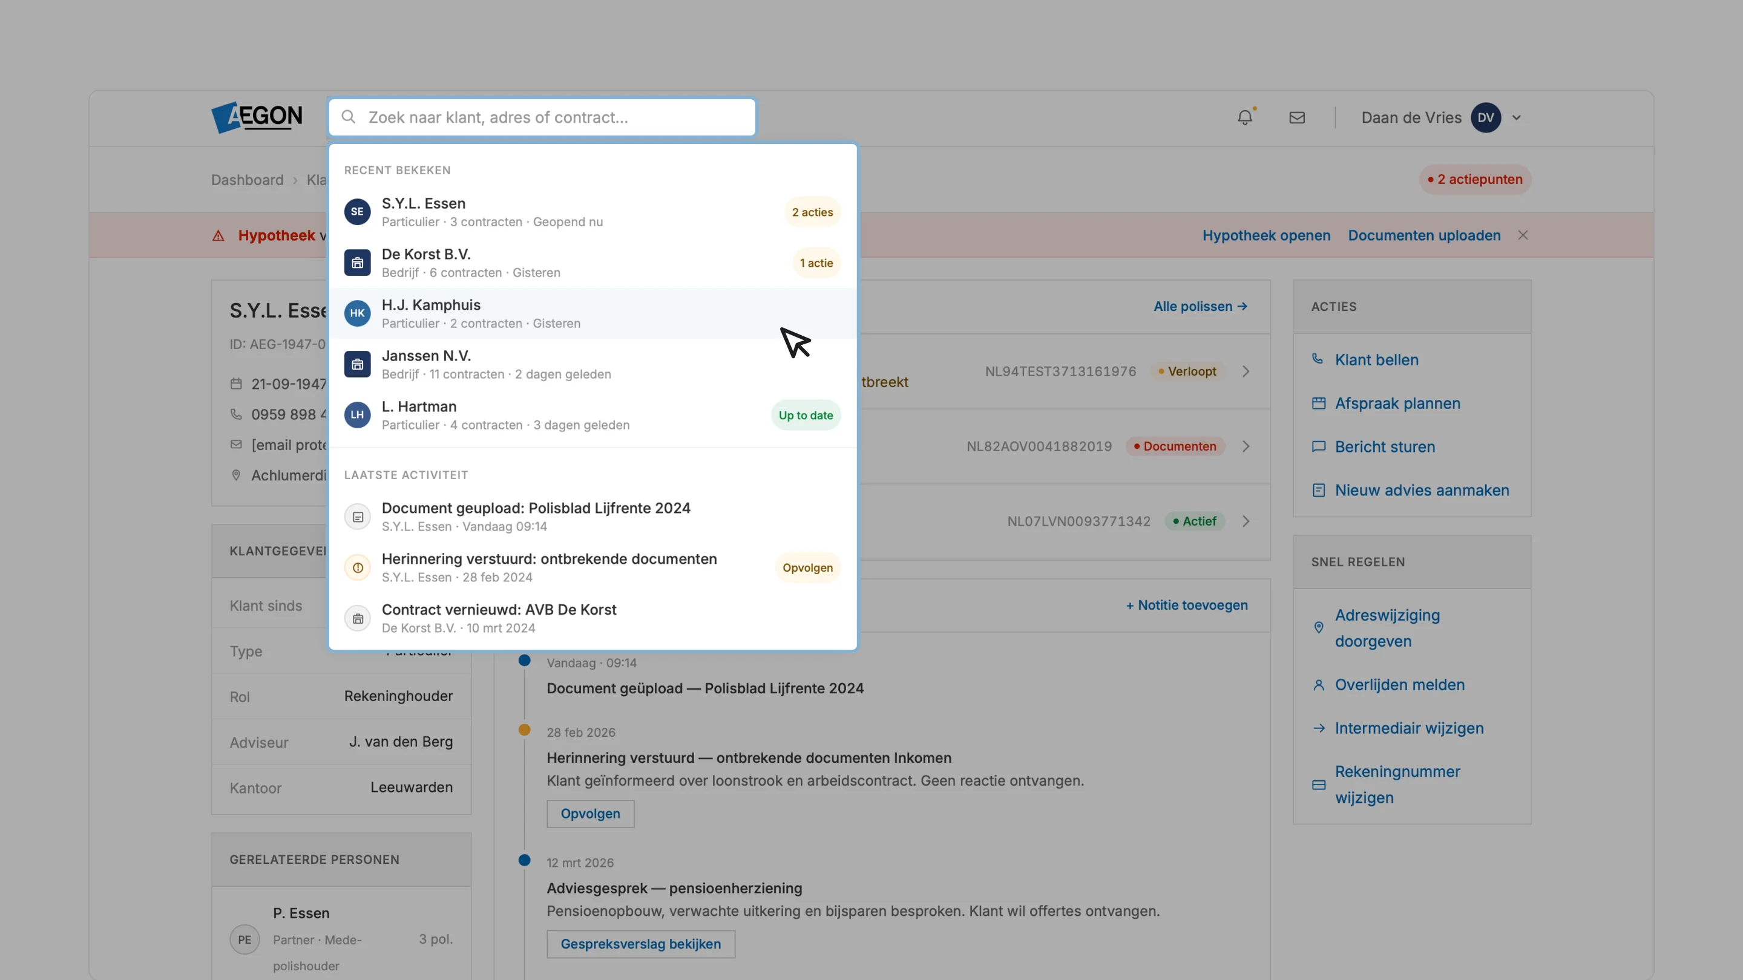Screen dimensions: 1743x980
Task: Open the mail envelope icon
Action: coord(1297,118)
